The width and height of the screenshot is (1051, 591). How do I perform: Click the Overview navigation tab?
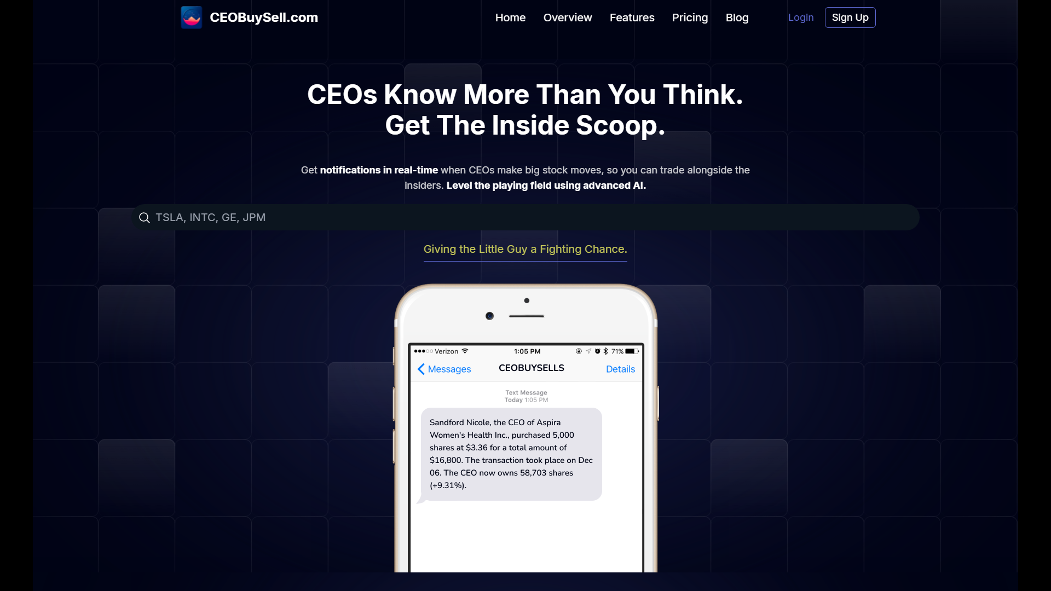coord(567,18)
